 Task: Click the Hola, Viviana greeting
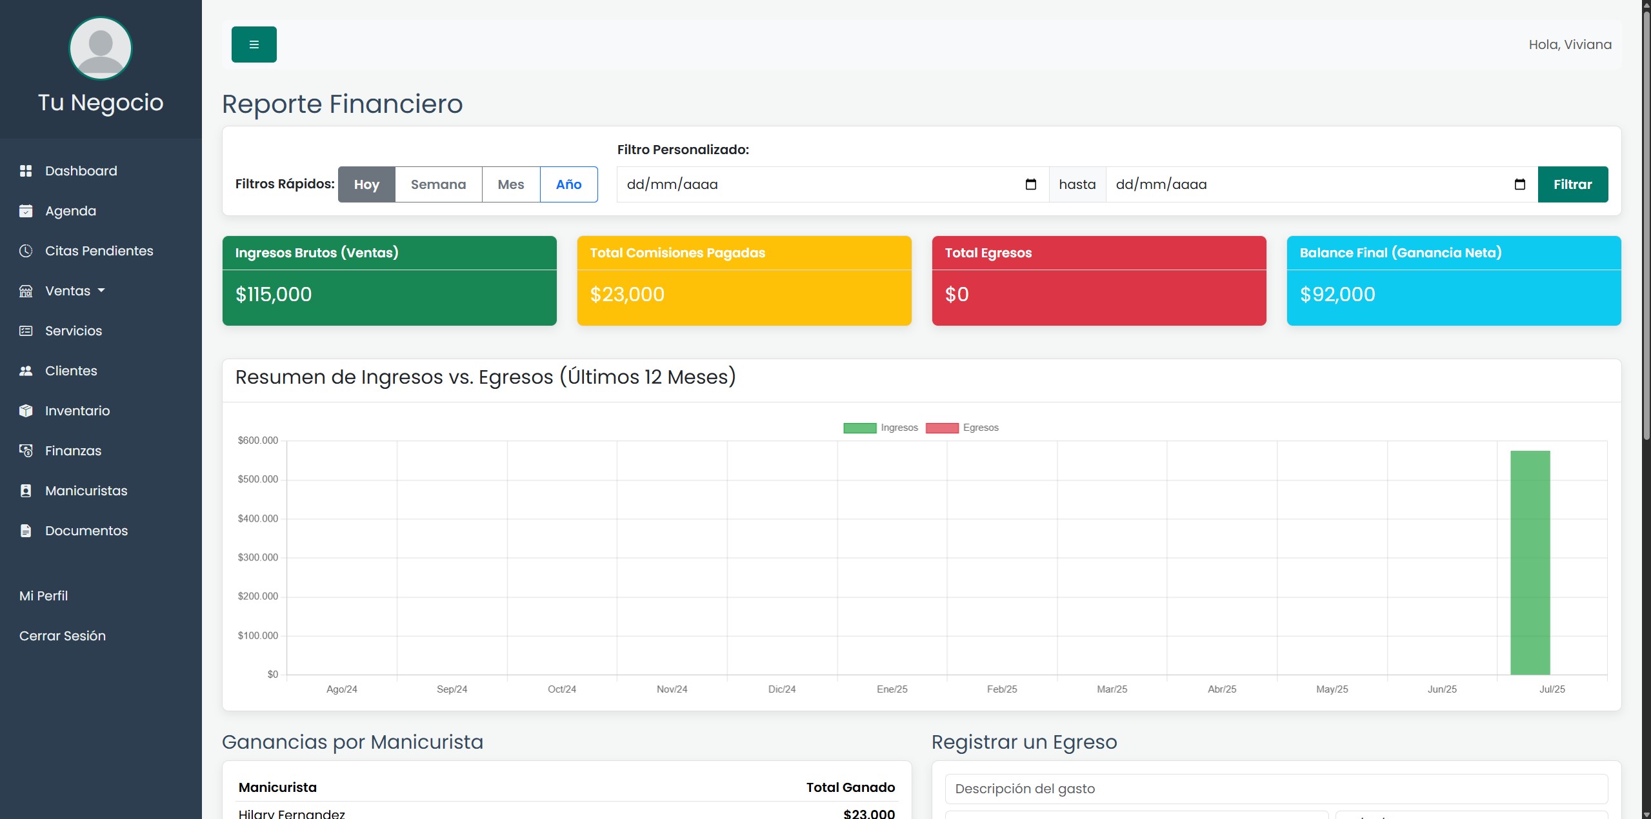(x=1570, y=44)
